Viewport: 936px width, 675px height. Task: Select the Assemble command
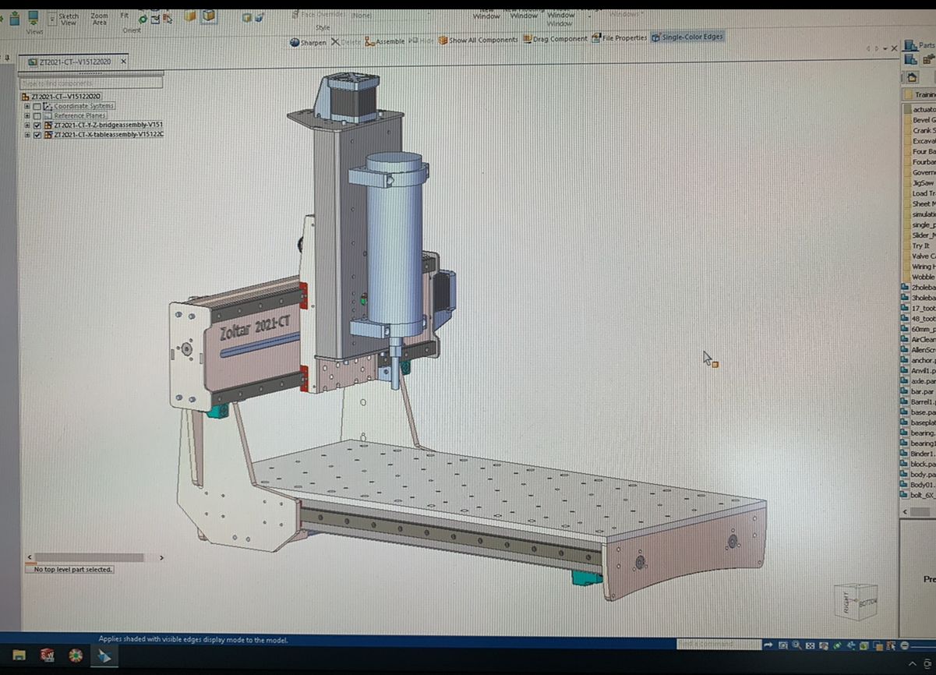coord(385,41)
